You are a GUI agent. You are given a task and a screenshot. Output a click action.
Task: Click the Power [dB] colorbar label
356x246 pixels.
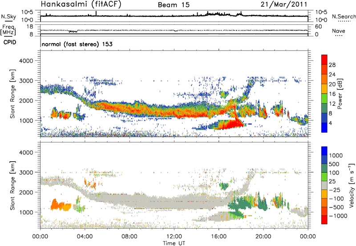(340, 94)
